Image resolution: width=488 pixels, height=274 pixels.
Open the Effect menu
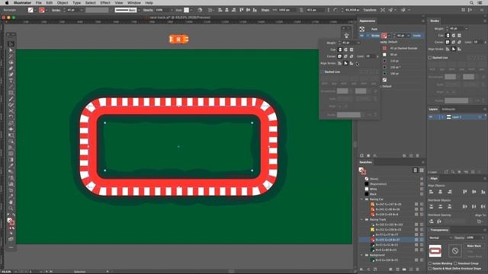pyautogui.click(x=105, y=3)
